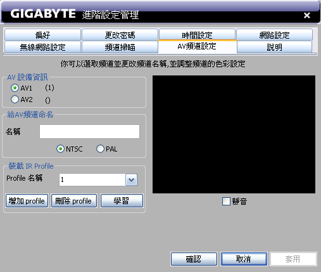Screen dimensions: 321x272
Task: Go to the 時間設定 tab
Action: (x=197, y=34)
